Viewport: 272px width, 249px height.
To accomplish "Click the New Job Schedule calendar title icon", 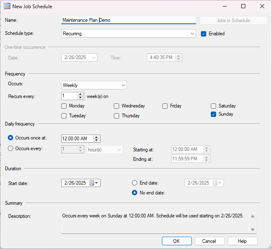I will [7, 6].
